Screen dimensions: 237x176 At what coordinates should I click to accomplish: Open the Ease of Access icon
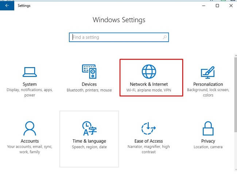[x=148, y=128]
